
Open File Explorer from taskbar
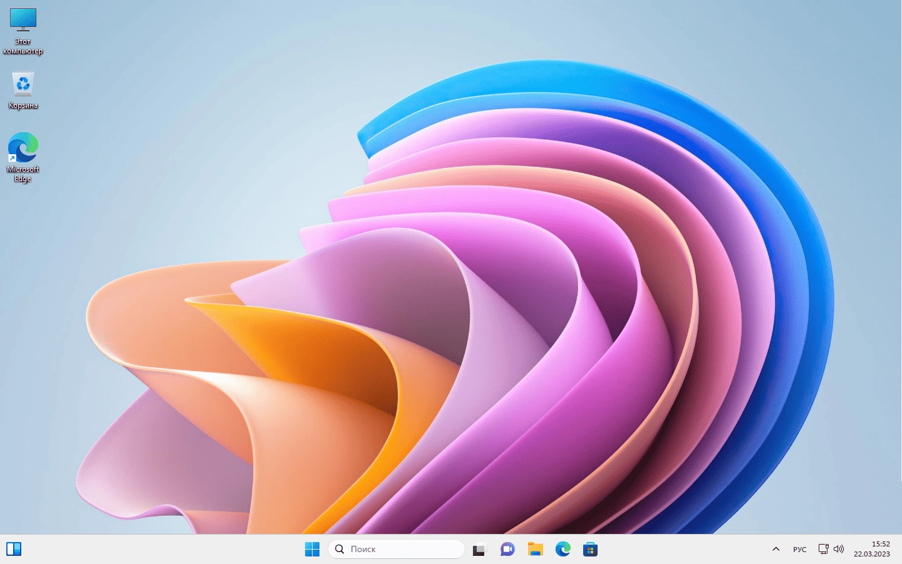coord(535,550)
